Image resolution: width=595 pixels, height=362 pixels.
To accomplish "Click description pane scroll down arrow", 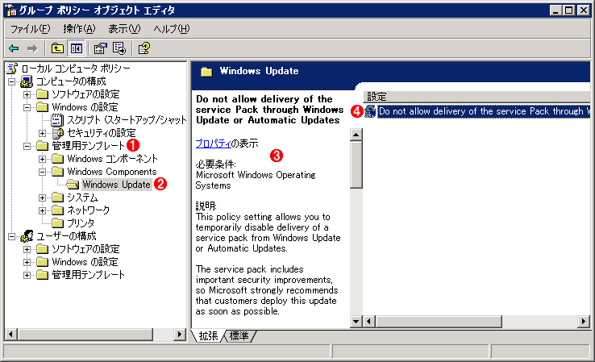I will pyautogui.click(x=356, y=322).
